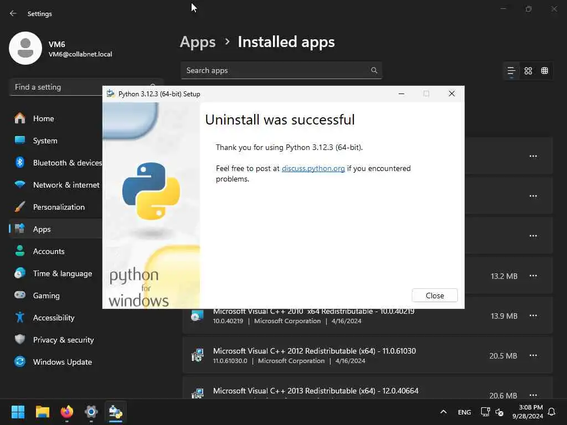Click the Visual C++ 2010 installer icon
The width and height of the screenshot is (567, 425).
click(x=198, y=315)
